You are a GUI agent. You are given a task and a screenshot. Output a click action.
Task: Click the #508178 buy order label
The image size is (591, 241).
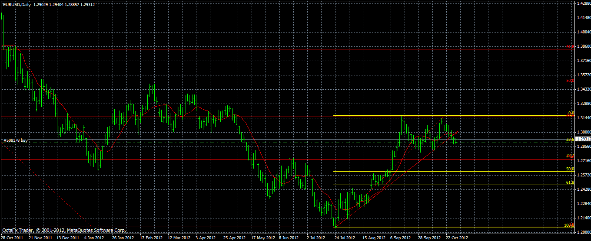pos(16,140)
